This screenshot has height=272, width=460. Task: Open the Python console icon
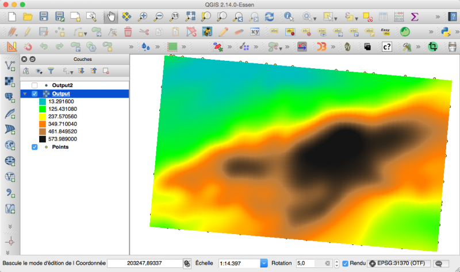pos(446,32)
